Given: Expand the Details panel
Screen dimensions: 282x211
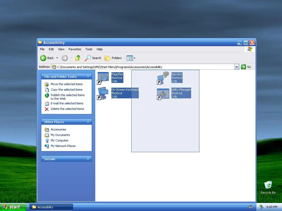Looking at the screenshot, I should pos(88,159).
